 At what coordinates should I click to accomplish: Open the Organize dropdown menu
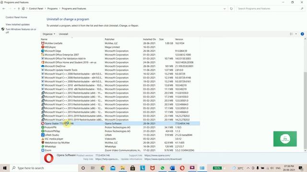point(49,34)
